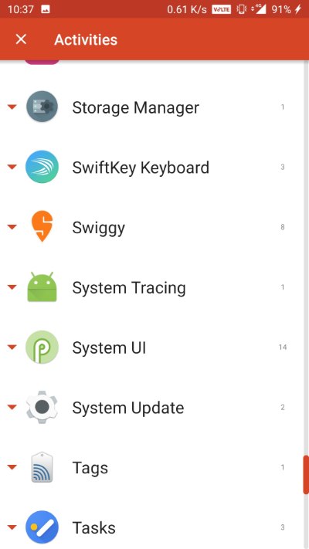Screen dimensions: 309x549
Task: Tap the System UI activity count 14
Action: coord(283,347)
